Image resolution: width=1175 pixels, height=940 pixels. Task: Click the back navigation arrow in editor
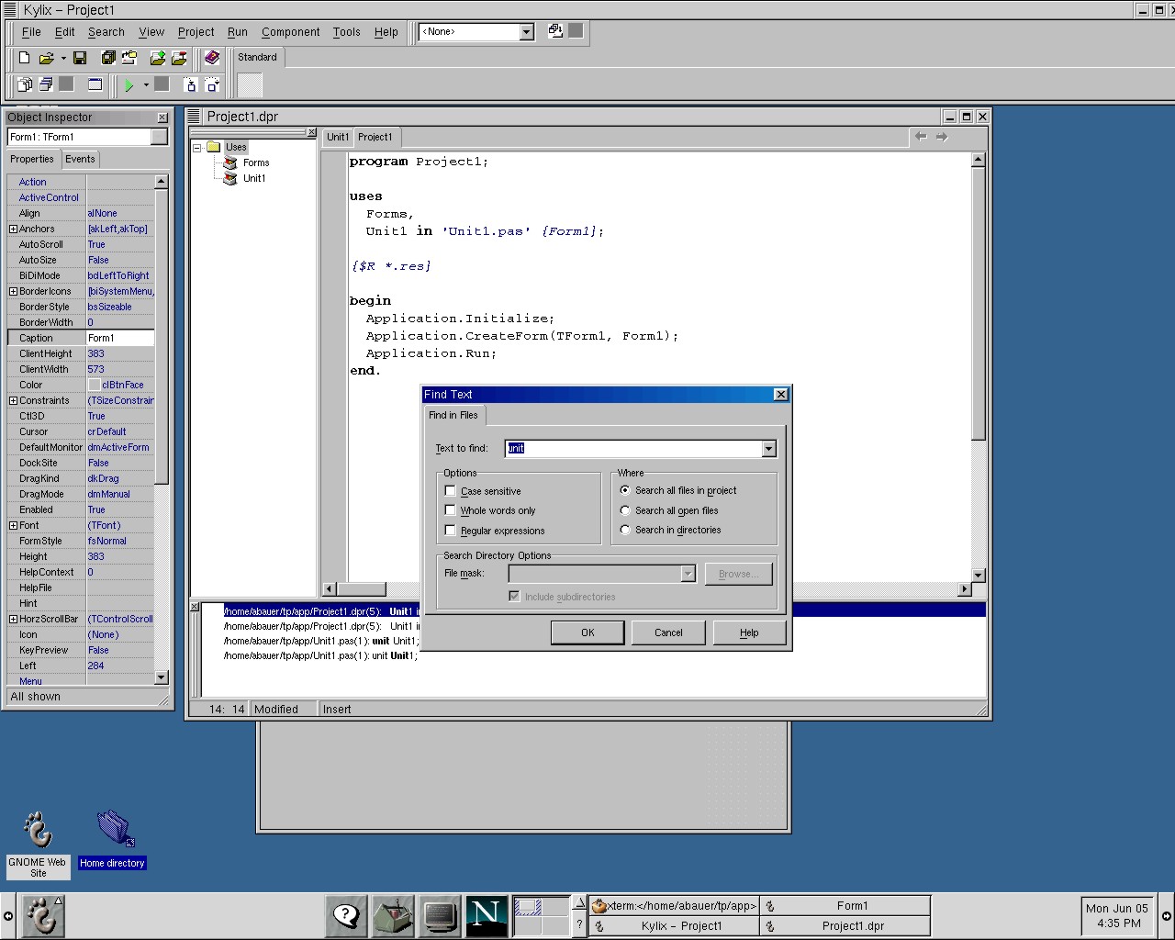(921, 137)
